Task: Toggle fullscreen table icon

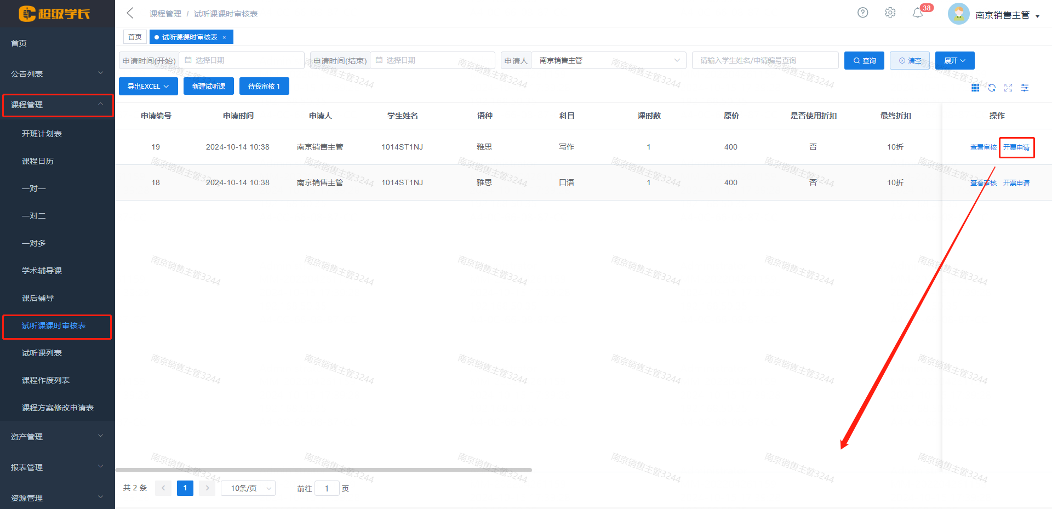Action: (x=1008, y=88)
